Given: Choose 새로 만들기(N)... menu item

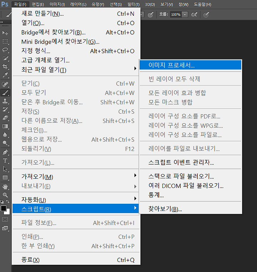Looking at the screenshot, I should [76, 14].
